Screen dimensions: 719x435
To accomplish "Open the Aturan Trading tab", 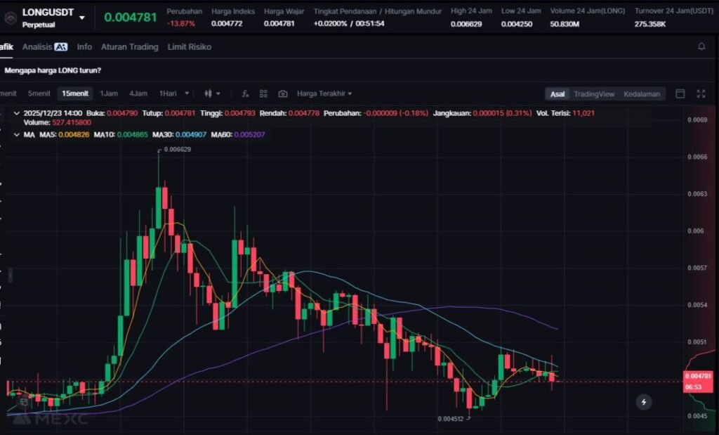I will pyautogui.click(x=129, y=47).
